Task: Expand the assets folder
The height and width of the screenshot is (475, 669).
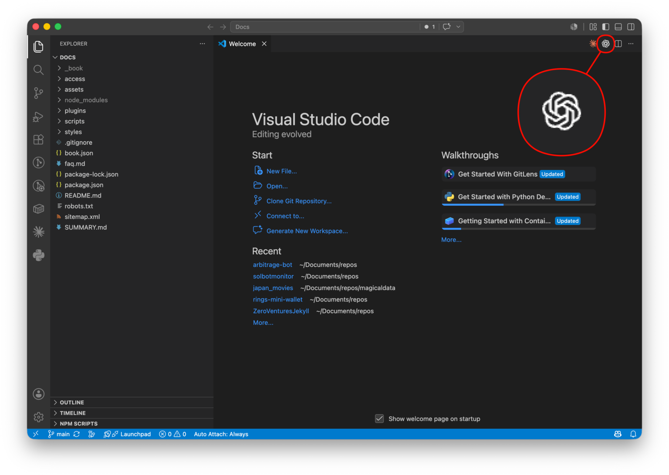Action: click(132, 90)
